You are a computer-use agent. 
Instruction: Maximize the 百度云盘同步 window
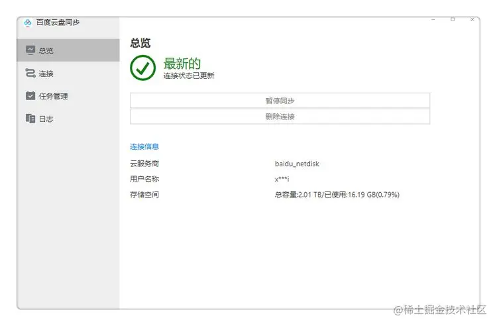tap(453, 19)
